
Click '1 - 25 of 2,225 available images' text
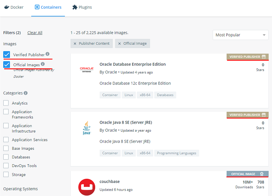[x=99, y=33]
